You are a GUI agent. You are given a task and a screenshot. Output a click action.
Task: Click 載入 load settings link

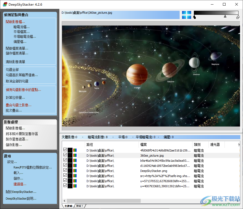click(x=18, y=173)
